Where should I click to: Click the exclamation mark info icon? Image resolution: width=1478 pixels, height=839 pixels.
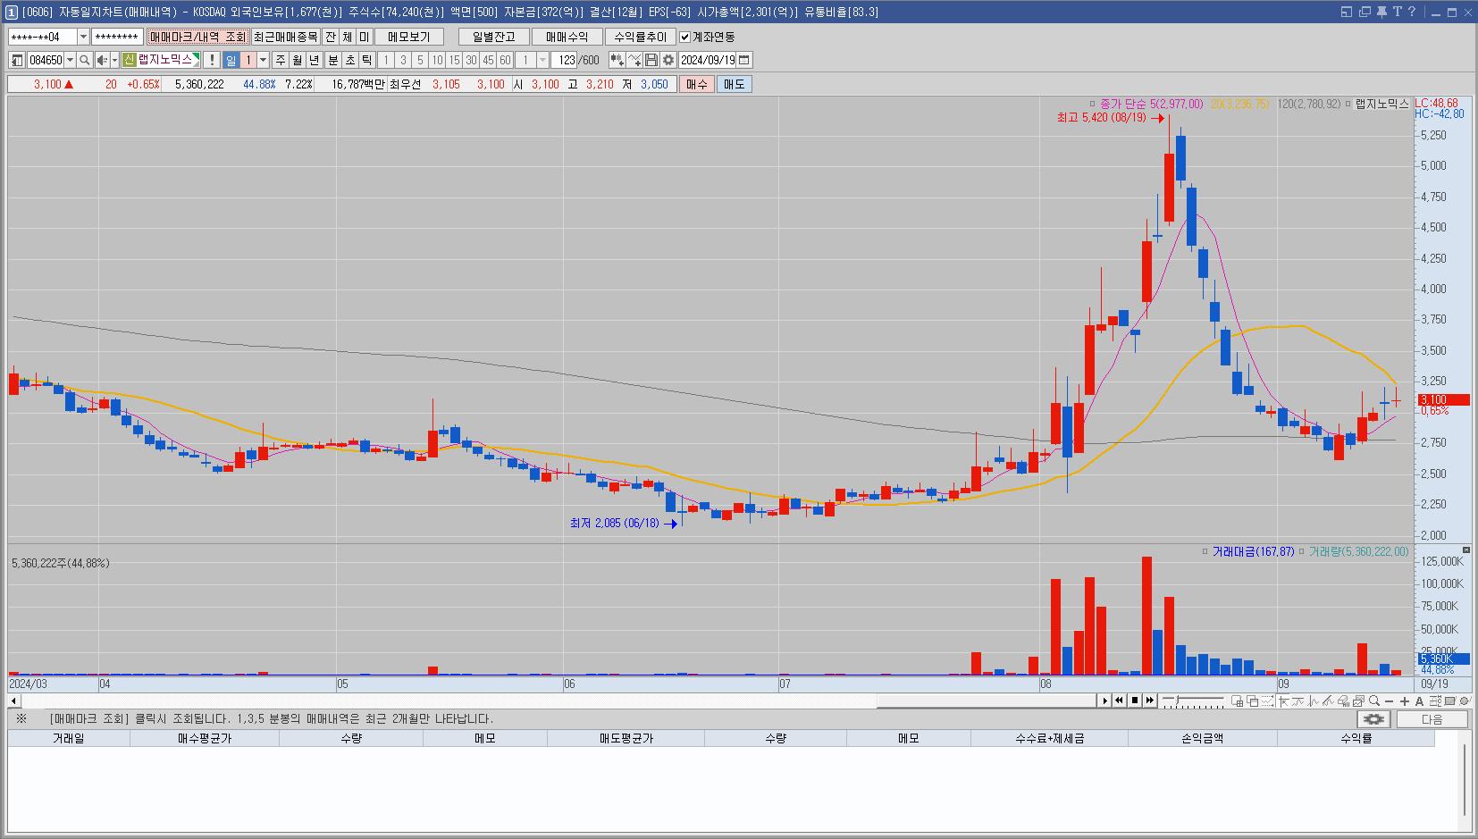(x=212, y=60)
